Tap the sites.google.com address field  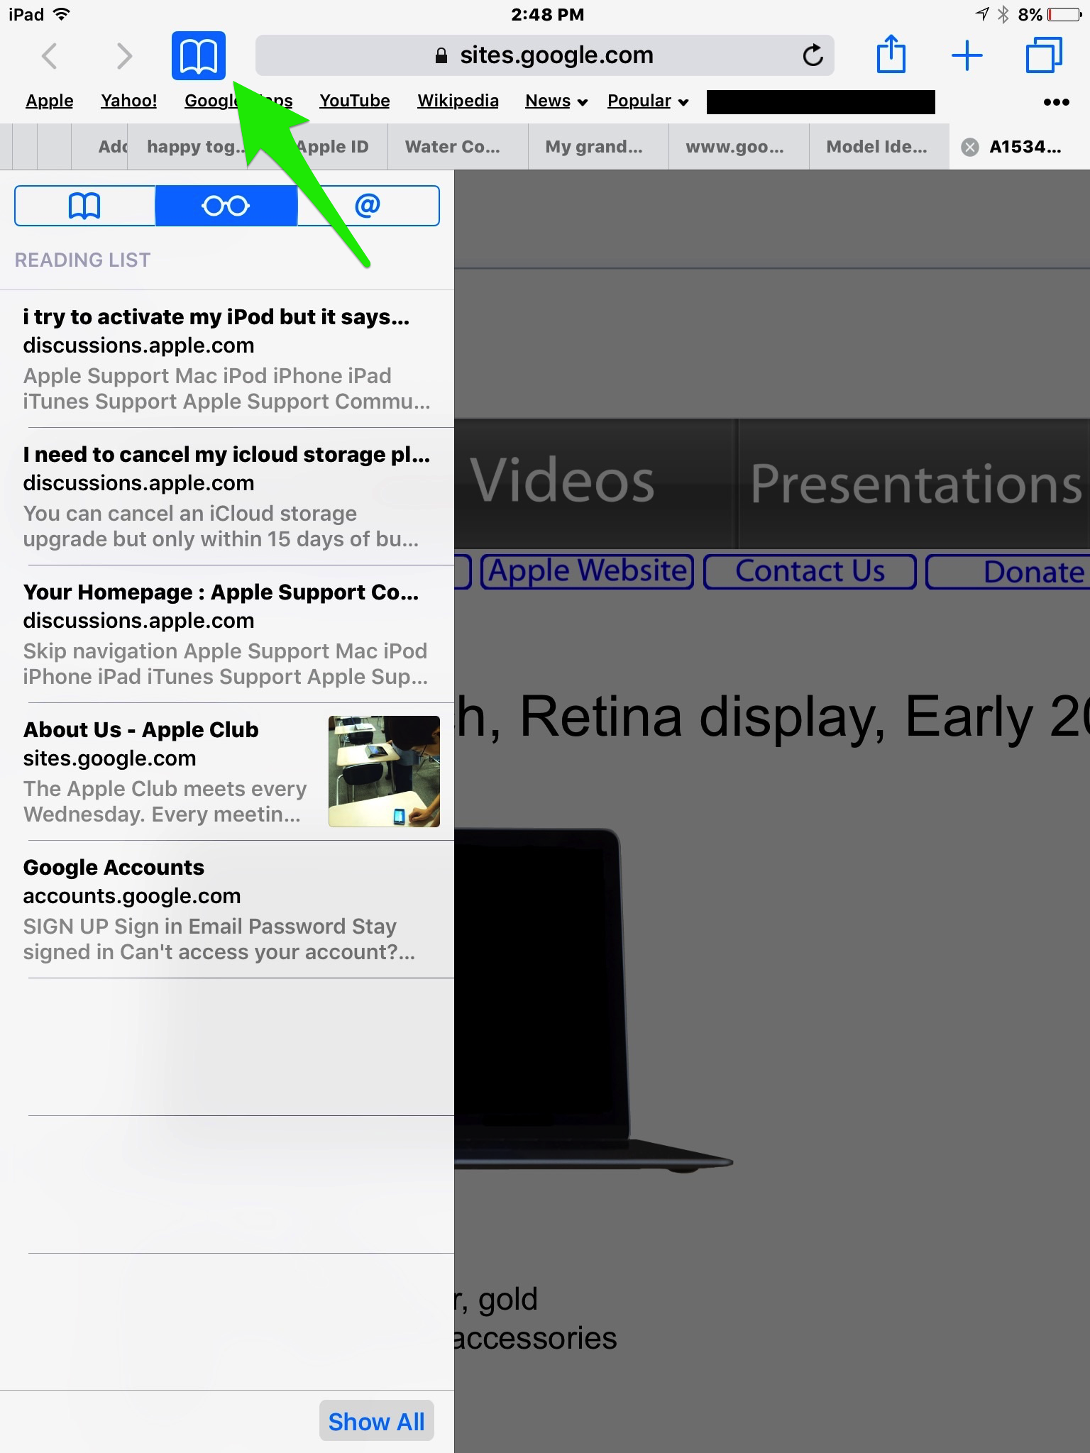[x=544, y=55]
